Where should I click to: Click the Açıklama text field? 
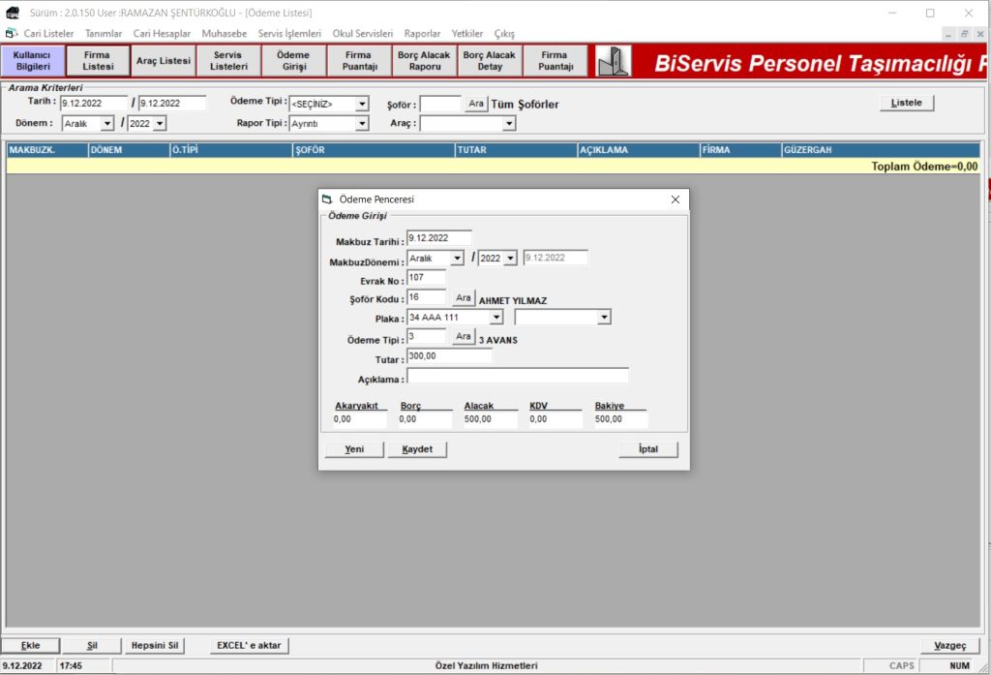pyautogui.click(x=518, y=376)
